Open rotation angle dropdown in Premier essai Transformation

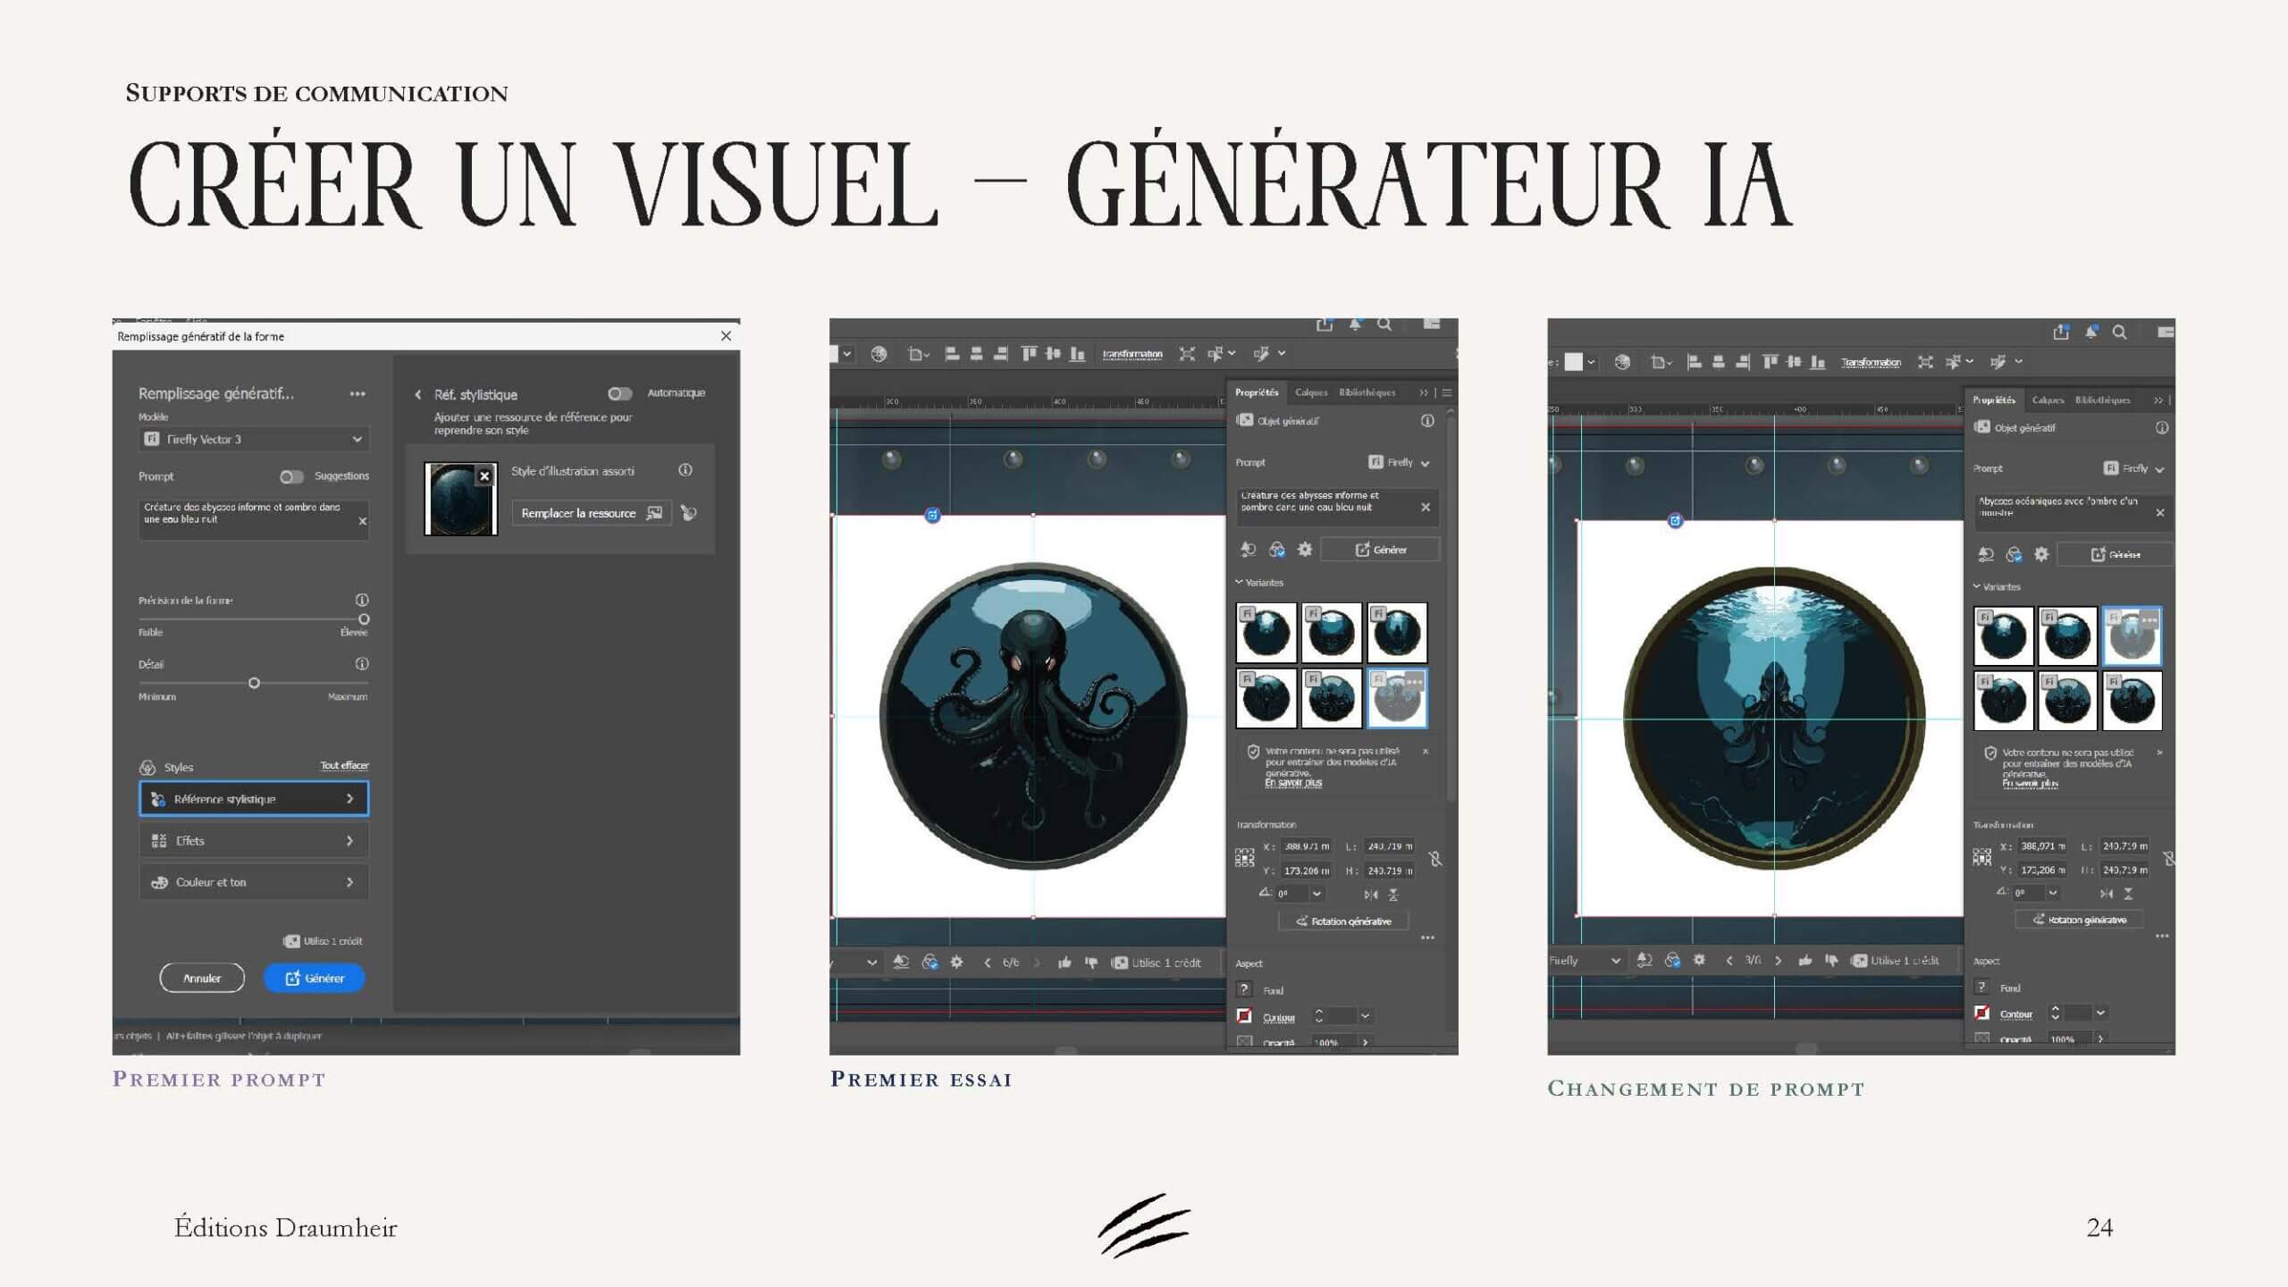tap(1316, 894)
